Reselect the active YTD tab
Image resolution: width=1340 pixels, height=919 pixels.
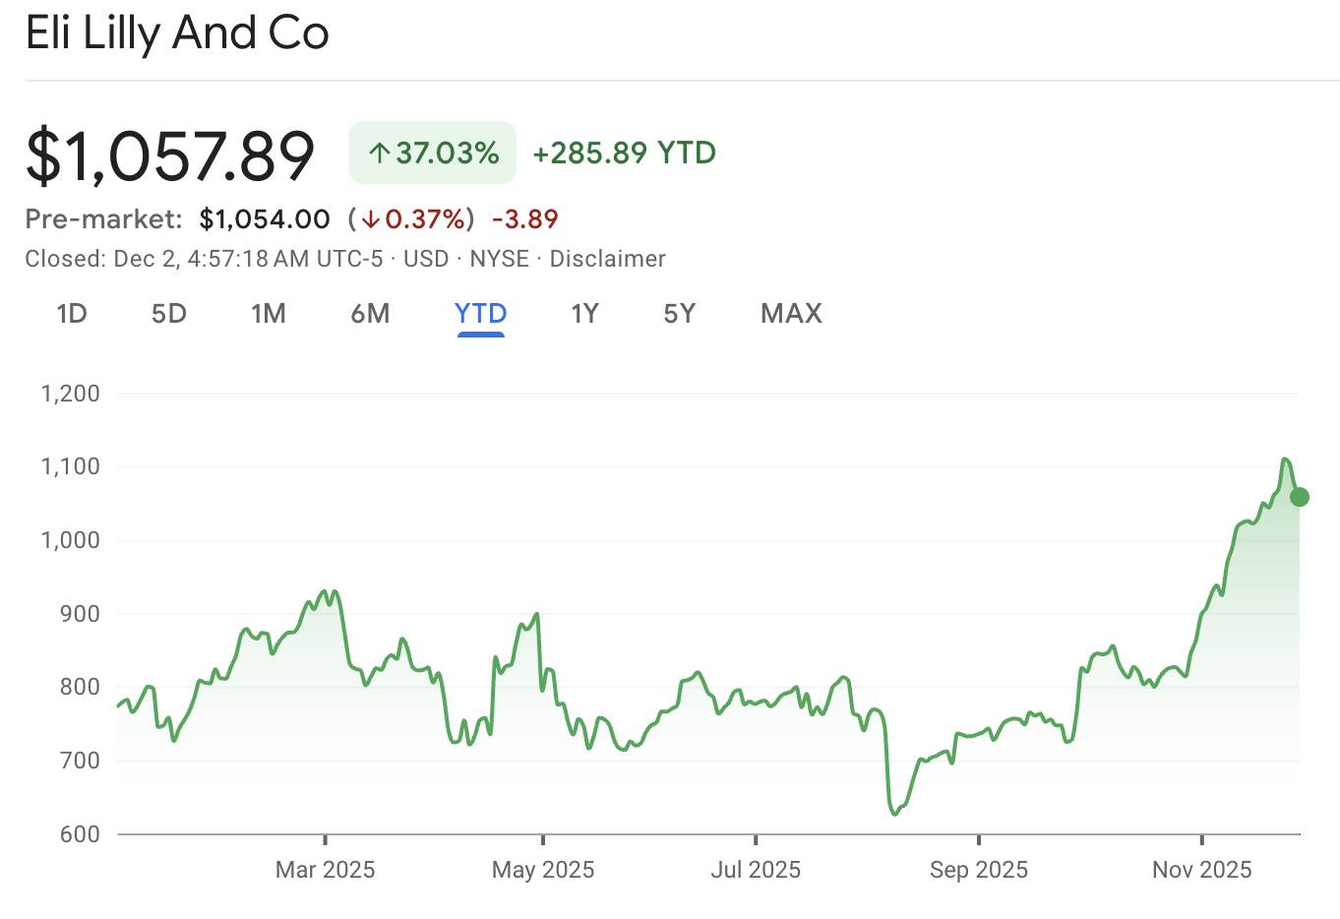(x=480, y=313)
